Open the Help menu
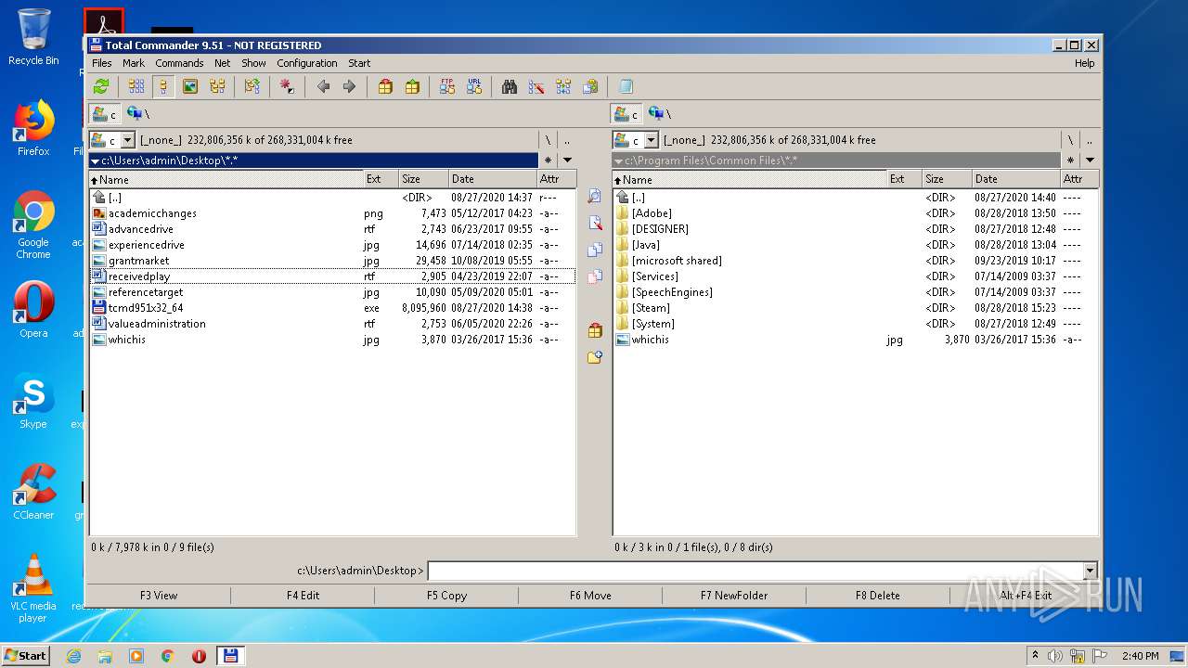1188x668 pixels. click(x=1085, y=63)
